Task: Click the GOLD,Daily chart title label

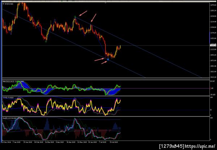Action: point(9,4)
